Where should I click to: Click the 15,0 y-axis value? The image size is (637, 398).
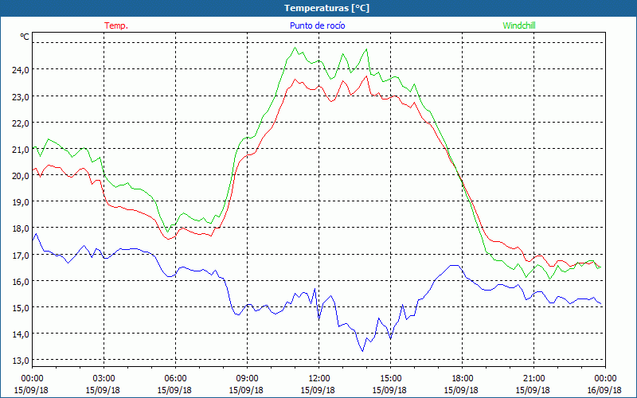click(20, 308)
